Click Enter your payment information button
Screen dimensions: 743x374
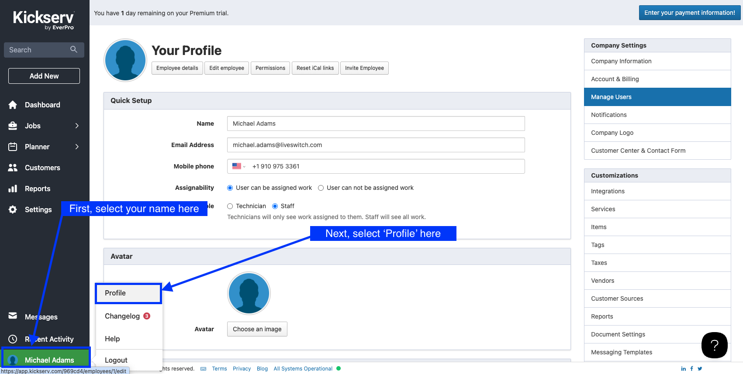tap(690, 13)
